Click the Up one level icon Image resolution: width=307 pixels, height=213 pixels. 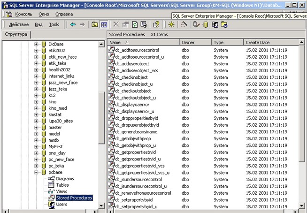[x=95, y=24]
